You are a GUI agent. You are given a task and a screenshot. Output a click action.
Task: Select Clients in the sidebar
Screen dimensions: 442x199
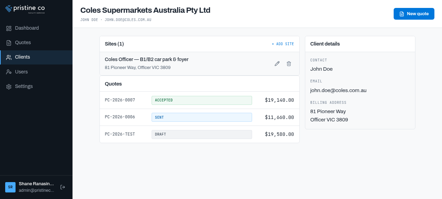tap(36, 57)
